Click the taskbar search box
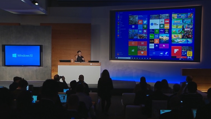The width and height of the screenshot is (211, 119). (124, 58)
